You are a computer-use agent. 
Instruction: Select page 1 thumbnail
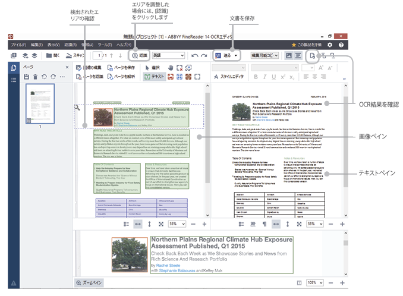point(39,104)
